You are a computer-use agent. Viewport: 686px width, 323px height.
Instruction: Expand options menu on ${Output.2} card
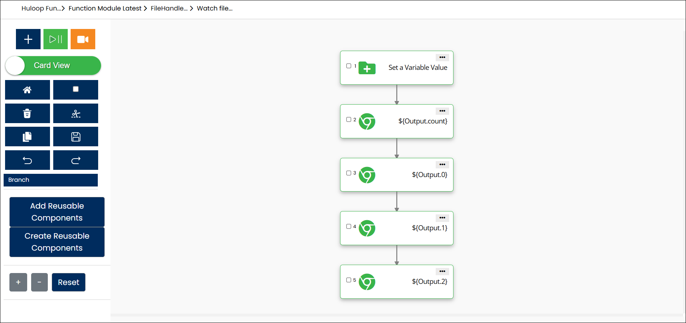click(x=442, y=272)
